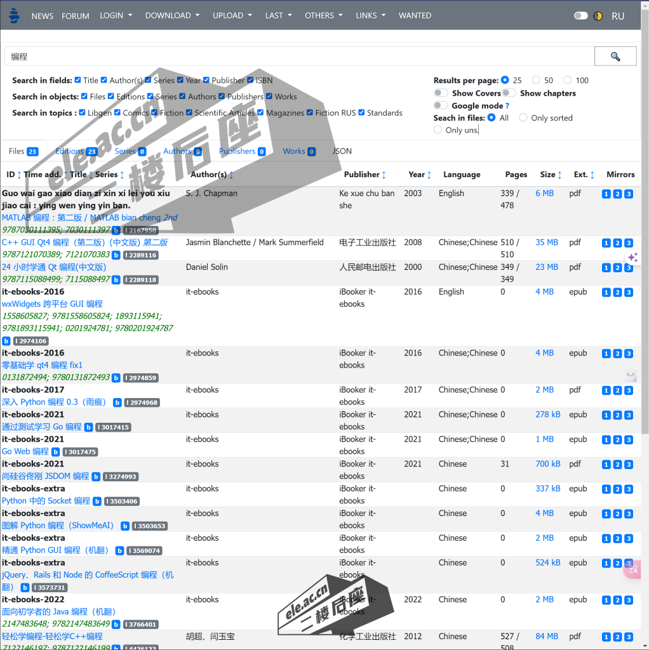Click the site logo in navbar
The height and width of the screenshot is (650, 649).
tap(14, 16)
